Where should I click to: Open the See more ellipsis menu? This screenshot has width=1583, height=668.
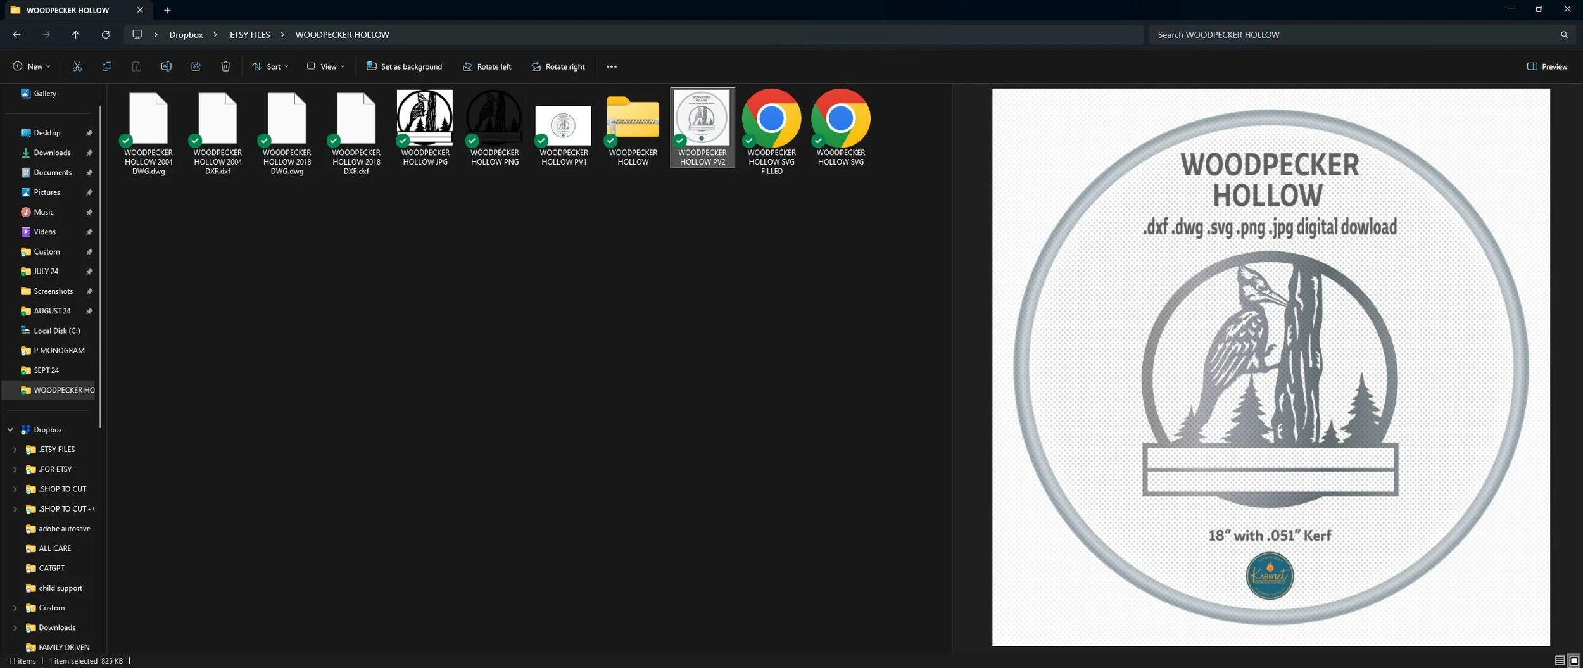611,66
